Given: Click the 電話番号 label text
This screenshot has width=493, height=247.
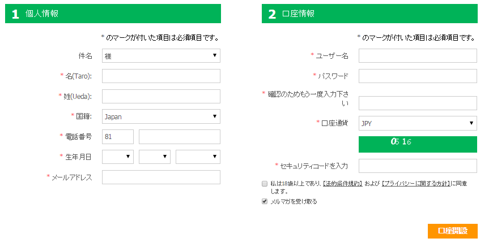Looking at the screenshot, I should 79,137.
